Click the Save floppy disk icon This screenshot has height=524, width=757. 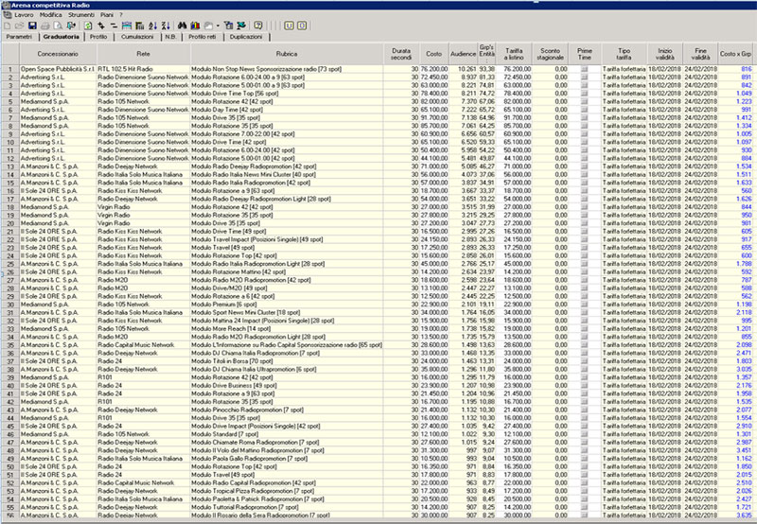(x=32, y=26)
